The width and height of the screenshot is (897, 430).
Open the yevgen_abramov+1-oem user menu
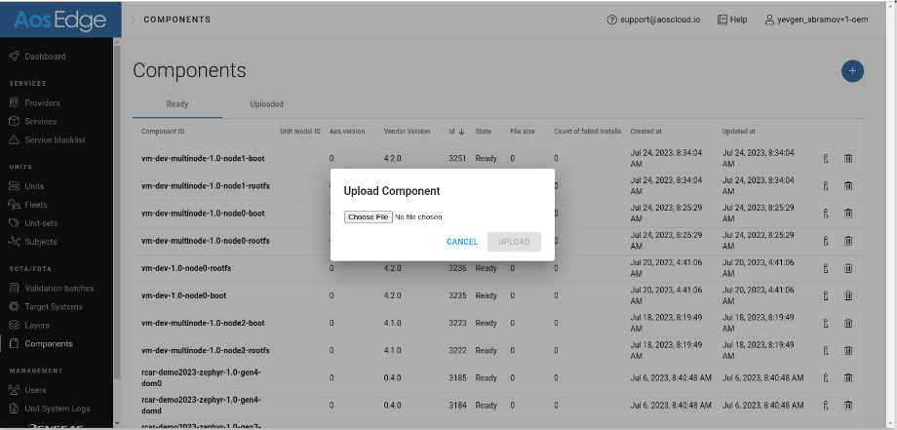pos(826,20)
